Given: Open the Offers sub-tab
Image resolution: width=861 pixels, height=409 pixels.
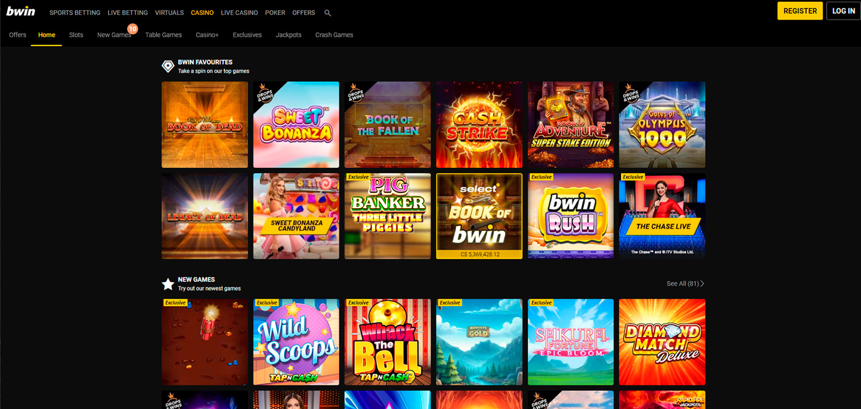Looking at the screenshot, I should 18,35.
